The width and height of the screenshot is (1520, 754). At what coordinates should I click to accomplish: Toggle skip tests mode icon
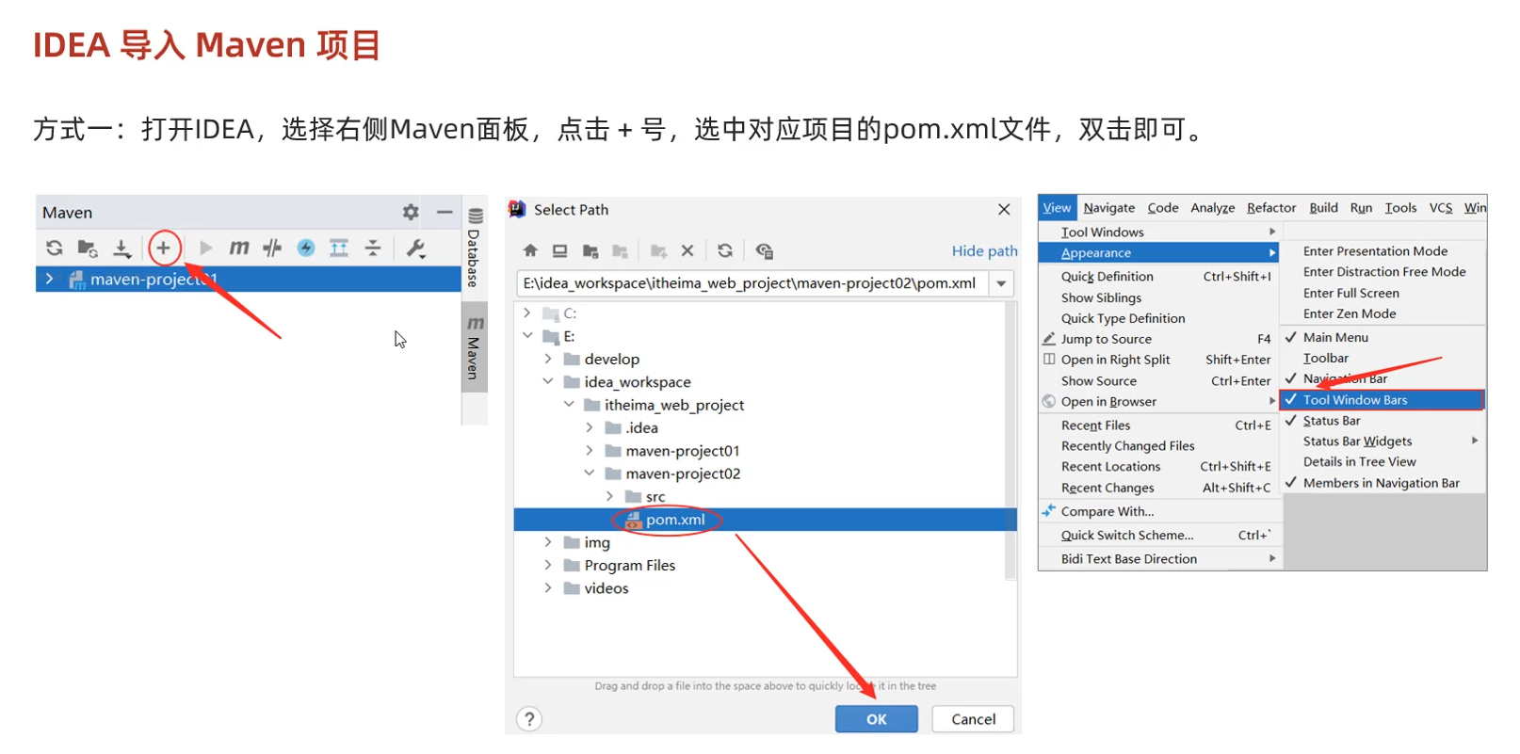[272, 248]
